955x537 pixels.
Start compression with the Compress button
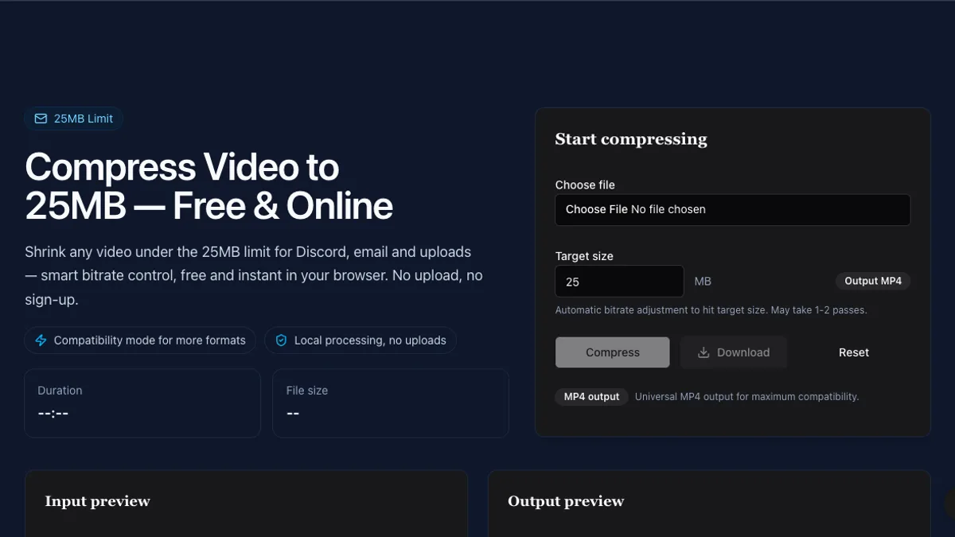(x=612, y=352)
